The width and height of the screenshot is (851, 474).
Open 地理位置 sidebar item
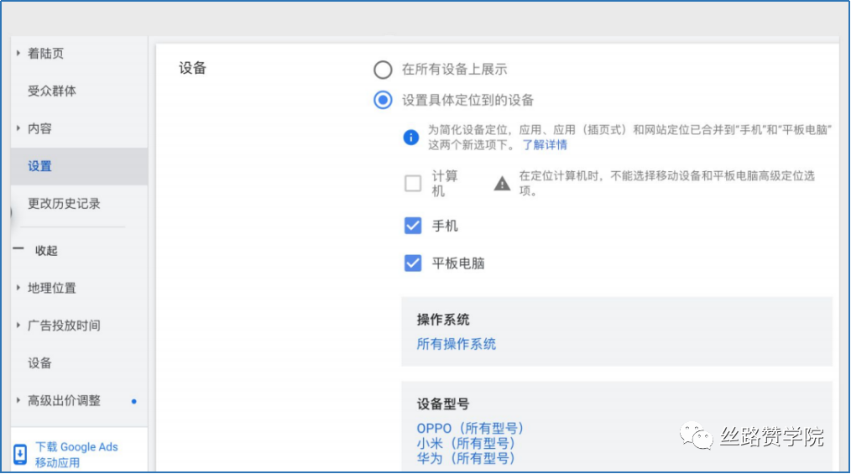pyautogui.click(x=51, y=288)
